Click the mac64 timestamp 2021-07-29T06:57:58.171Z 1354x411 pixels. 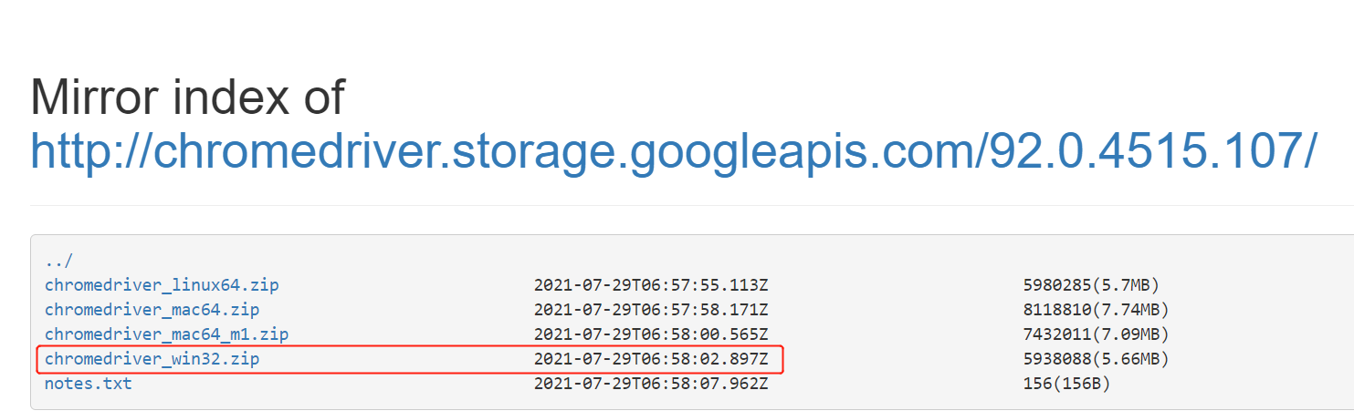pos(651,310)
